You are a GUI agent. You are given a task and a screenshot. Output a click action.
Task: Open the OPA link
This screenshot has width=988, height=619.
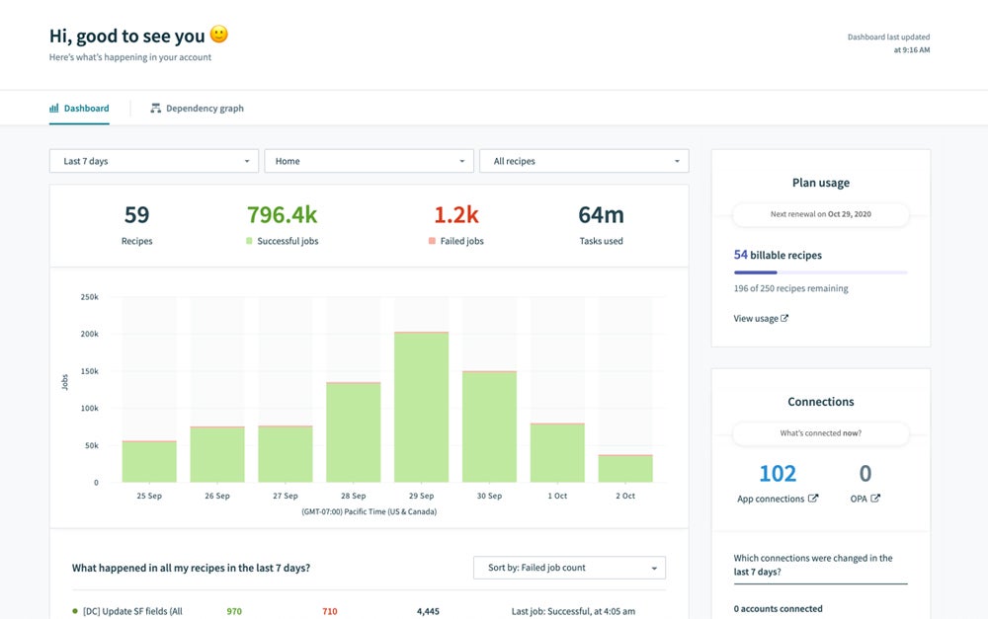(x=865, y=499)
